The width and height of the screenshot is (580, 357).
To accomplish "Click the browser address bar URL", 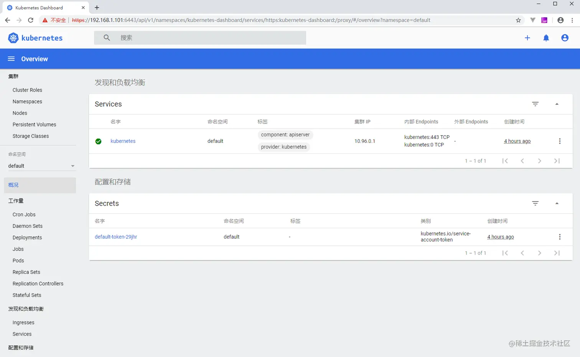I will [251, 20].
